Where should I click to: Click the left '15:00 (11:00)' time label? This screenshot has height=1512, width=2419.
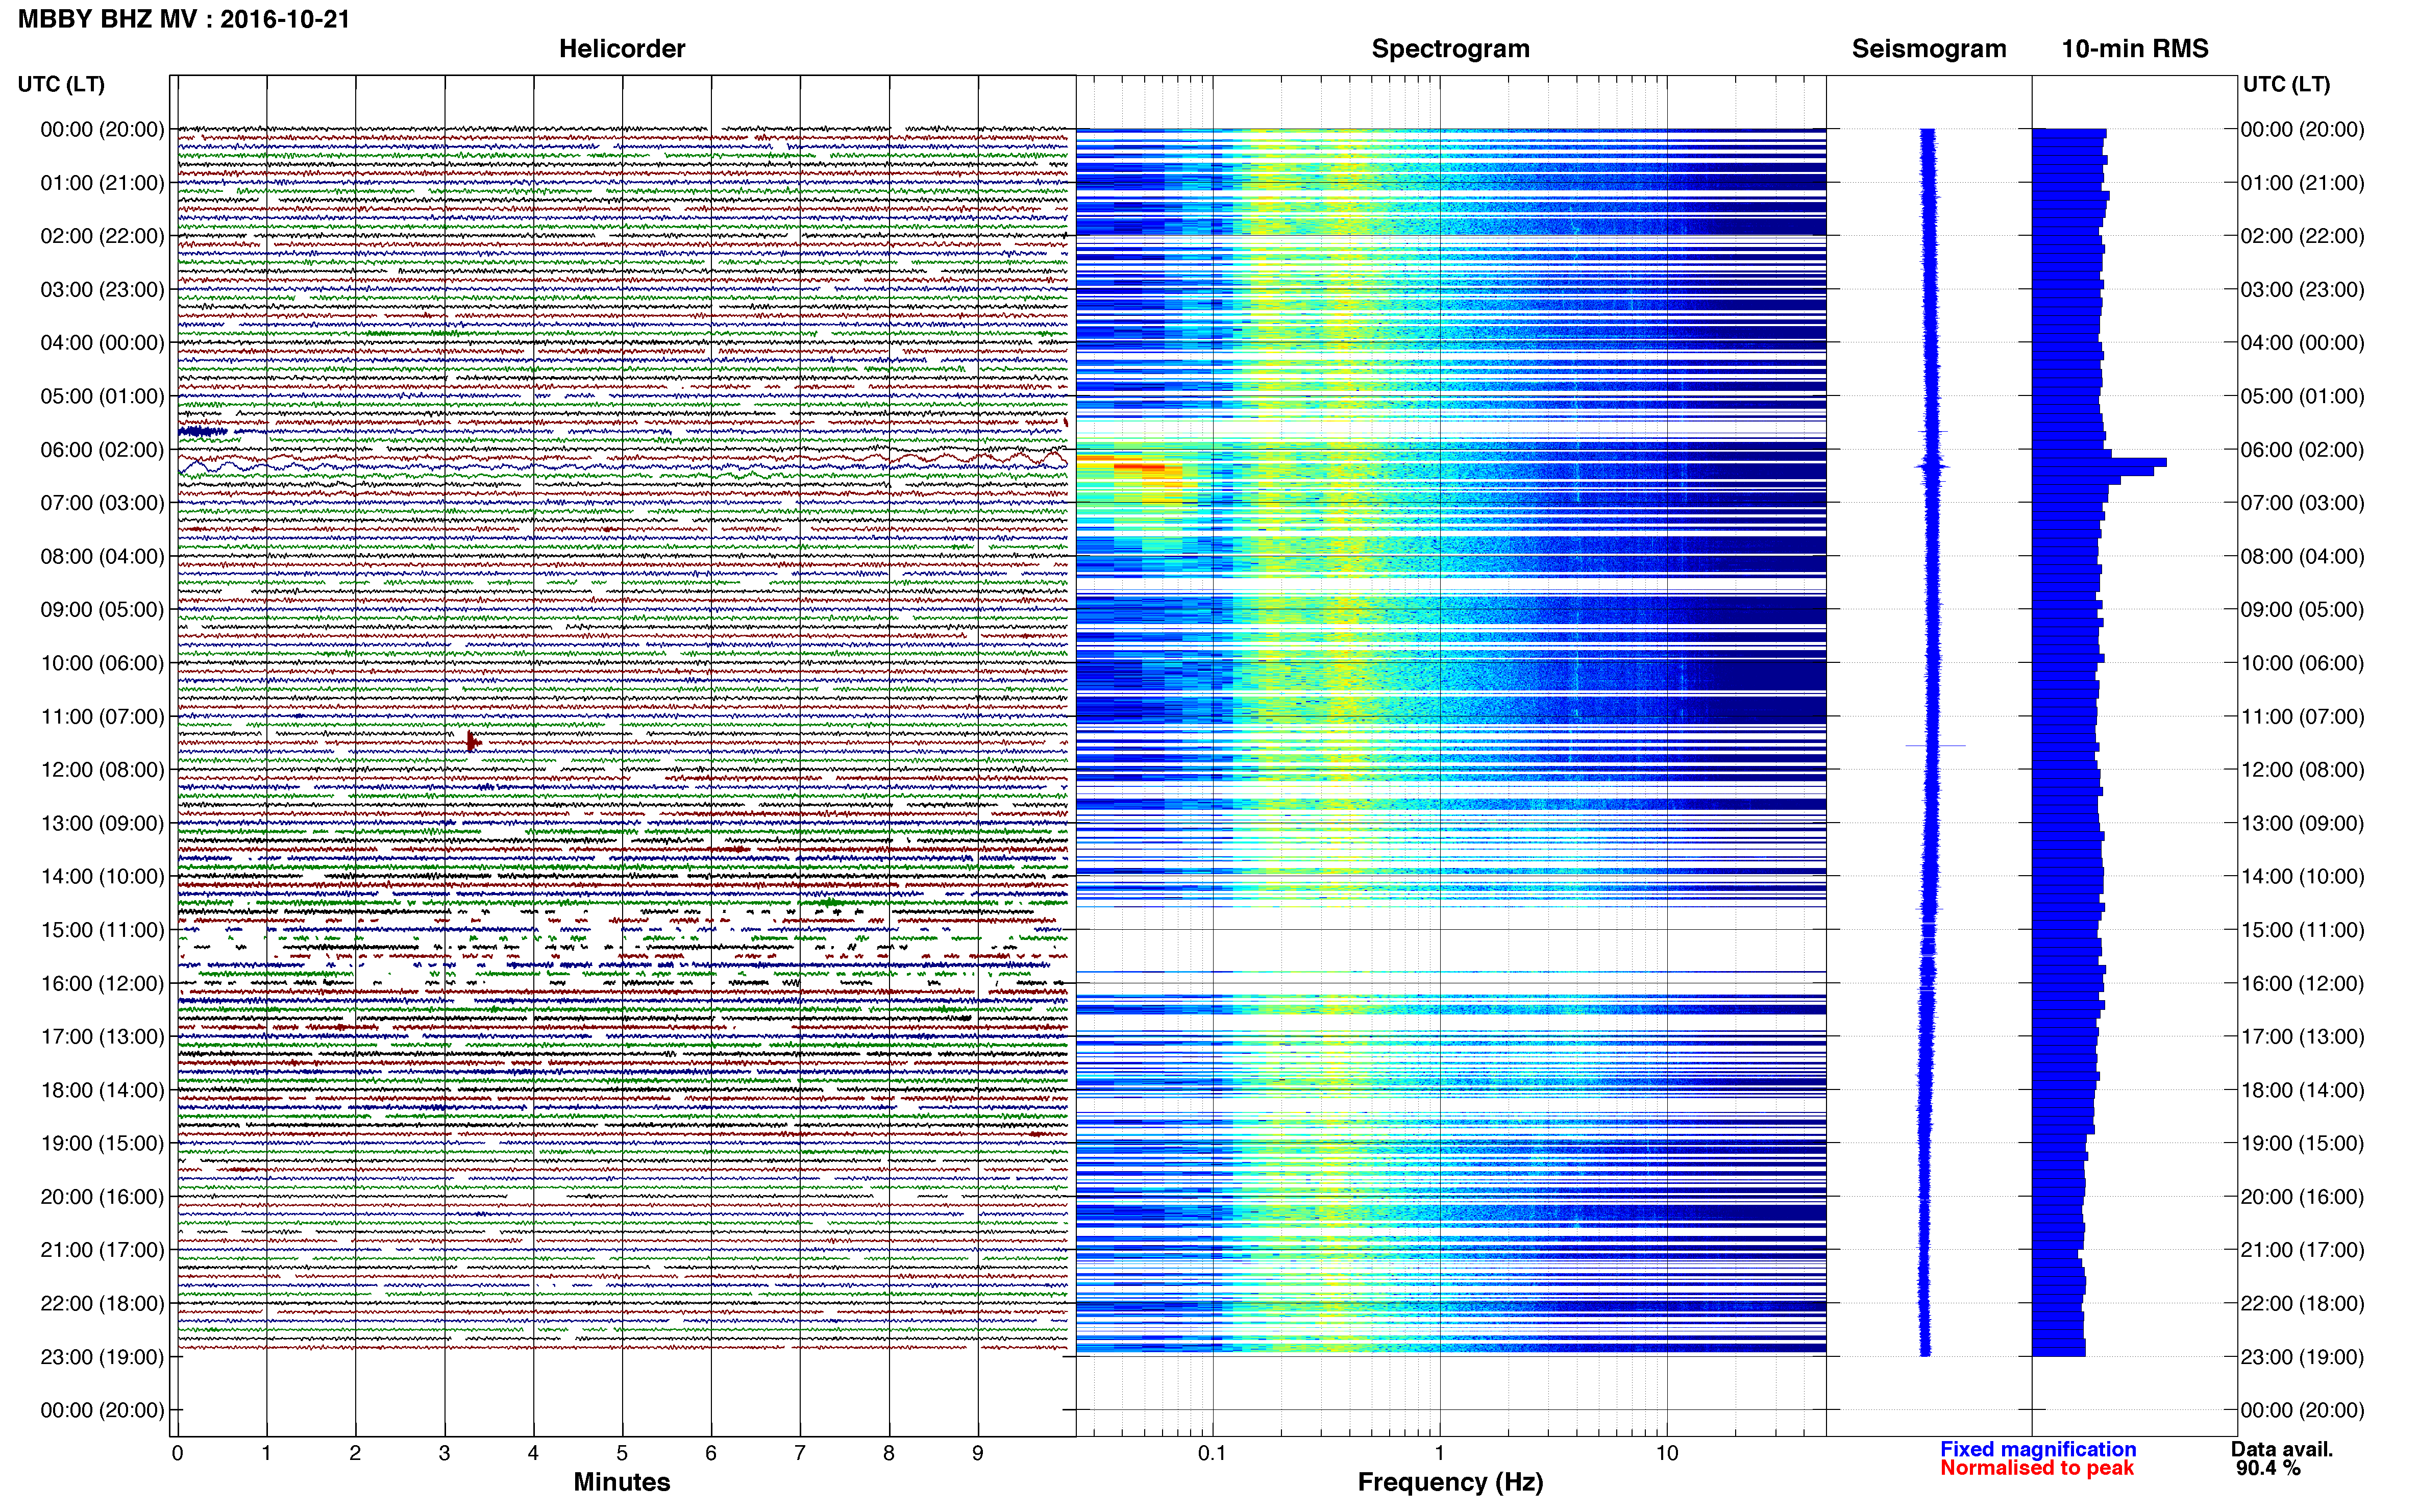tap(102, 930)
